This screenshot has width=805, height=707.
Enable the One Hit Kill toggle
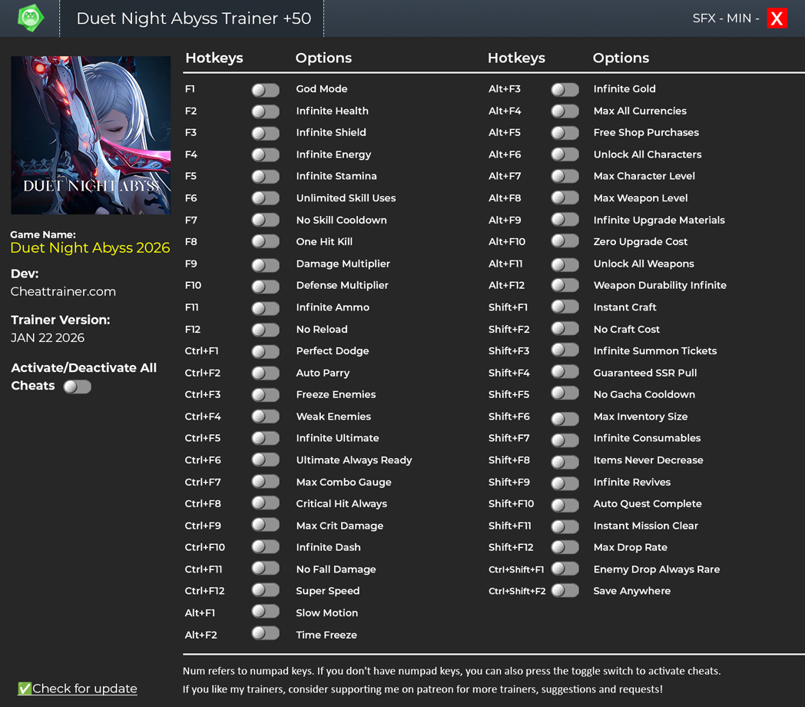[x=265, y=242]
